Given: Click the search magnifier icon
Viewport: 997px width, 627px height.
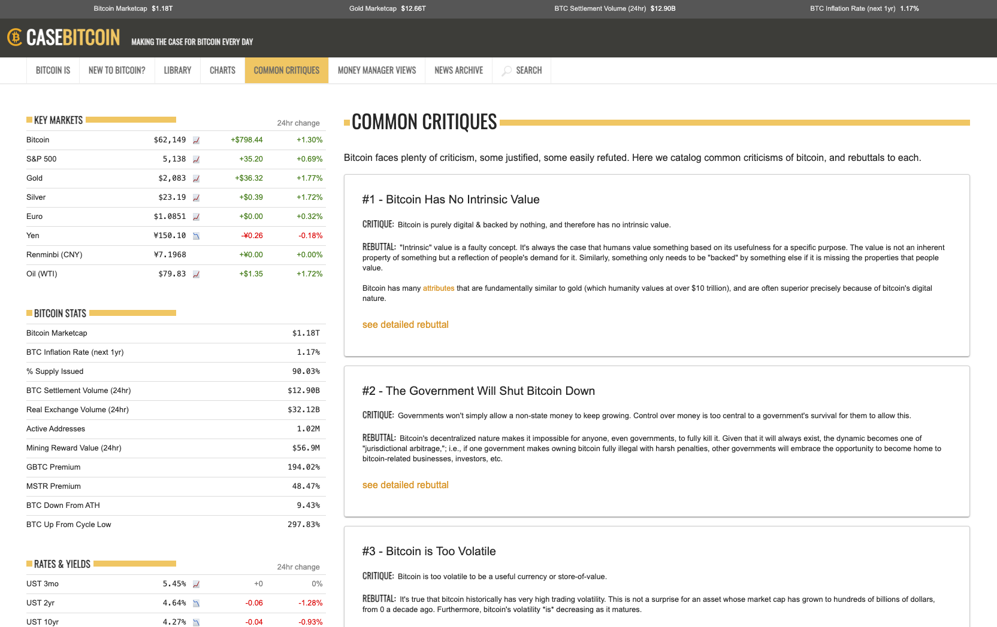Looking at the screenshot, I should click(x=507, y=71).
